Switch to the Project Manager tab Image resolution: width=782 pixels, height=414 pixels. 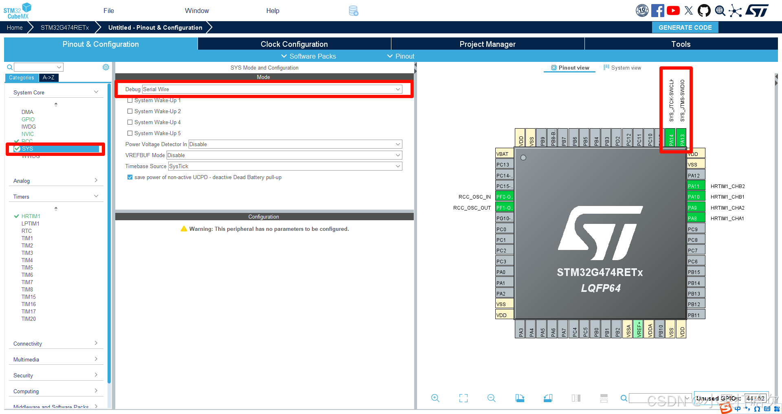point(488,44)
